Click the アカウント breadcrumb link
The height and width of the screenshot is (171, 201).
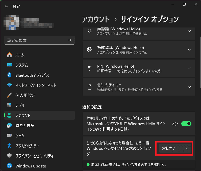click(x=96, y=19)
